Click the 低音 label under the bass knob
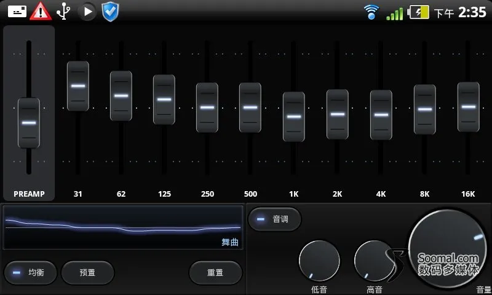The image size is (492, 295). 319,289
